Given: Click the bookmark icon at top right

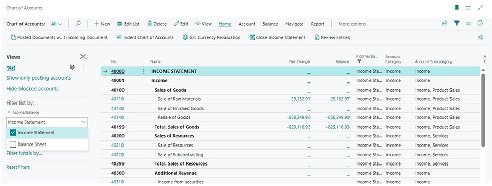Looking at the screenshot, I should pyautogui.click(x=457, y=8).
